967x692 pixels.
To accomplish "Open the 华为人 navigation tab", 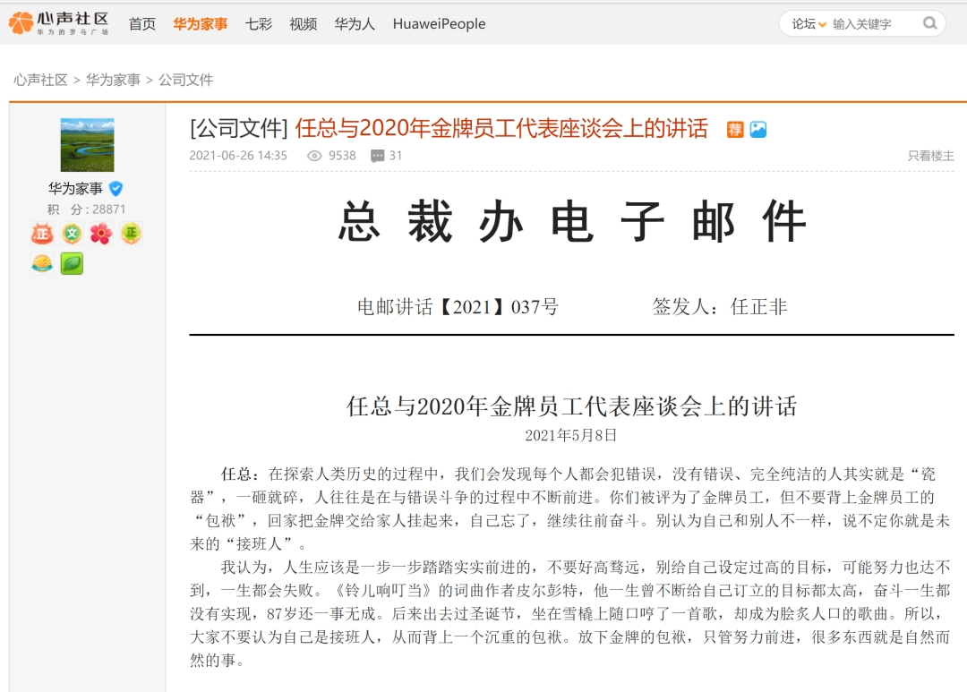I will tap(355, 23).
